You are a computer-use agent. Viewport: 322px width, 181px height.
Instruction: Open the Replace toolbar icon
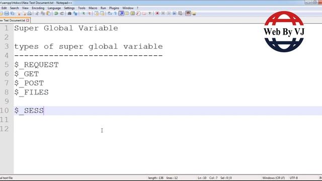[x=75, y=14]
